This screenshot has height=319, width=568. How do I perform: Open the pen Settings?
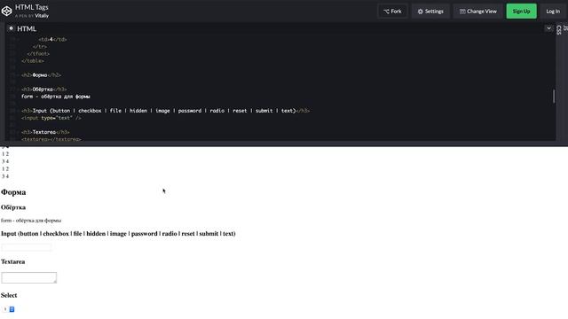[430, 12]
